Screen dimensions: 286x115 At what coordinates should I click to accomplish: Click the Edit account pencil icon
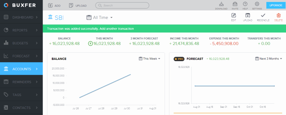click(x=234, y=15)
